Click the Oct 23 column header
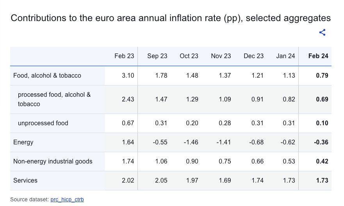 click(189, 56)
